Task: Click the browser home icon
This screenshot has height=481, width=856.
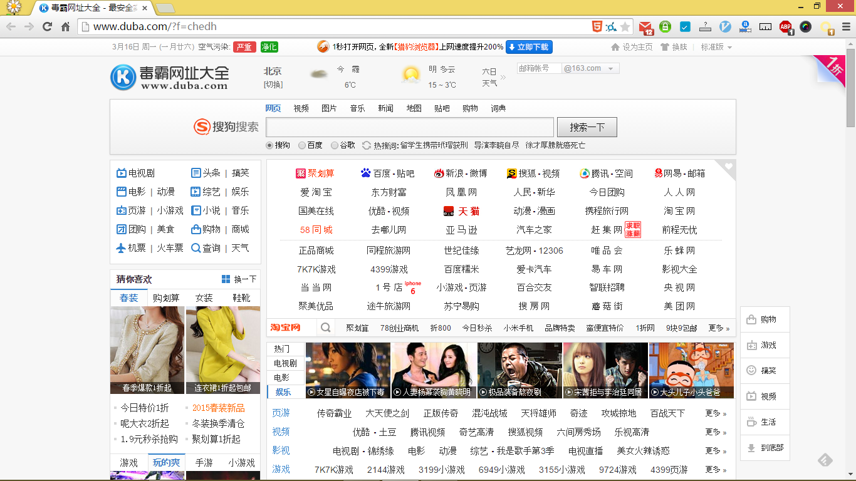Action: coord(65,26)
